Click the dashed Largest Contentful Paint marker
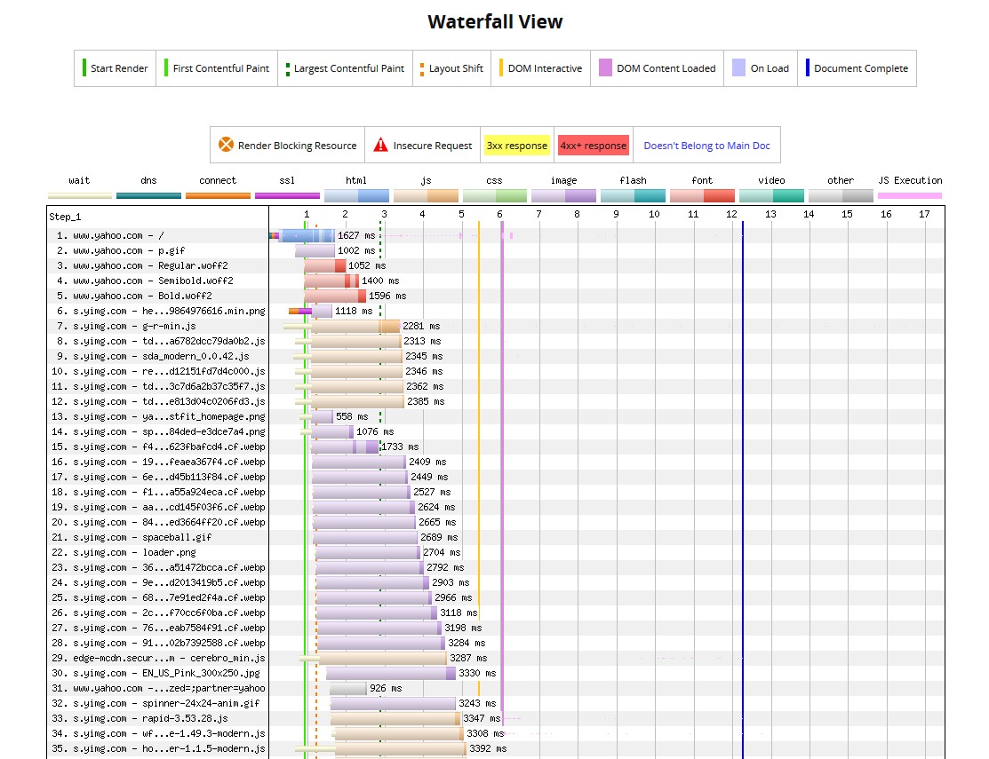Image resolution: width=989 pixels, height=759 pixels. point(287,68)
